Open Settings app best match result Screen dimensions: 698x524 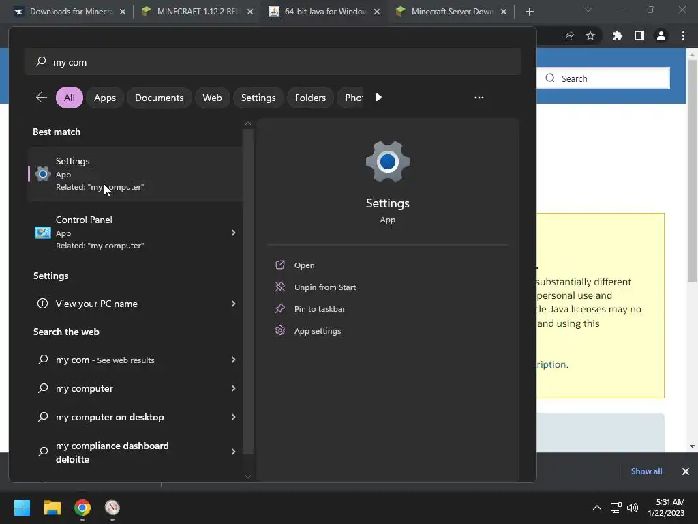pos(135,174)
